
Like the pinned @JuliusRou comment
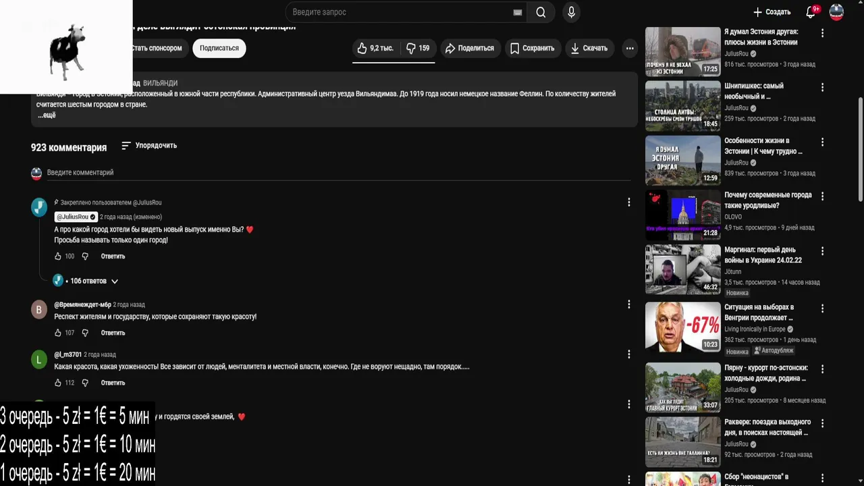58,256
